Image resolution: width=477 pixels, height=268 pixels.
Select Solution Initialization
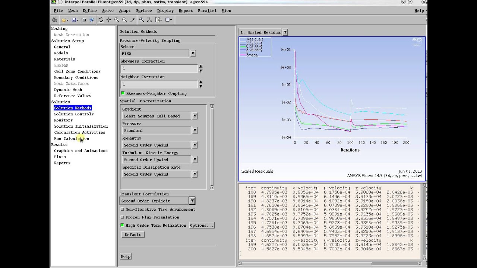tap(81, 126)
